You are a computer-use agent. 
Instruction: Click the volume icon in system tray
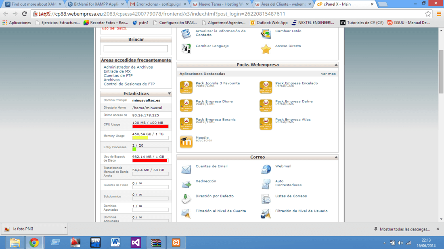(x=400, y=243)
